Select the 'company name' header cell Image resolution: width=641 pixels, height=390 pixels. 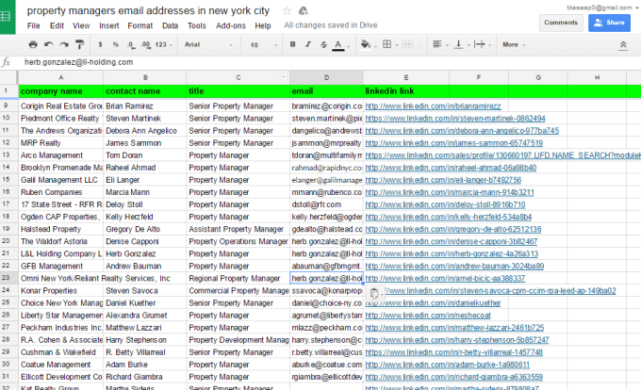tap(61, 91)
